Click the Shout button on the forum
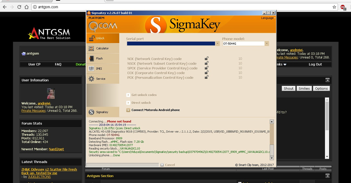 [288, 88]
